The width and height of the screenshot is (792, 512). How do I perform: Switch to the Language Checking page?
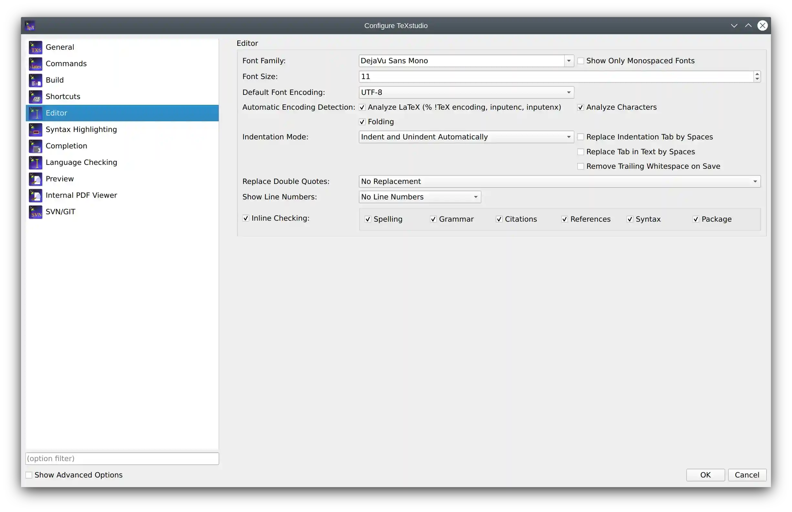[81, 162]
